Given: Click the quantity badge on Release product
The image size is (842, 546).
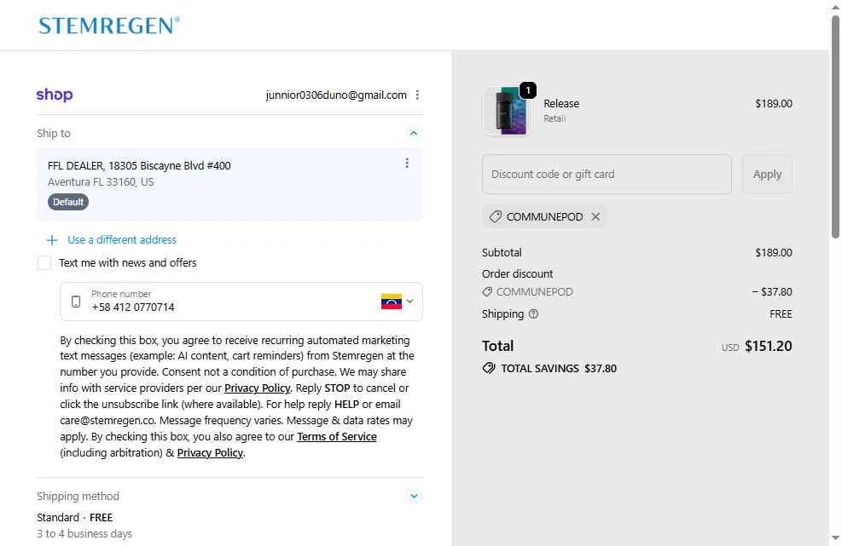Looking at the screenshot, I should (528, 90).
